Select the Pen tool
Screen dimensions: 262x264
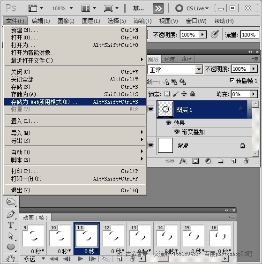[x=11, y=214]
